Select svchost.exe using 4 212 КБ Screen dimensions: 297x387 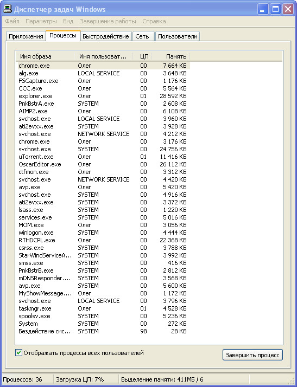103,134
